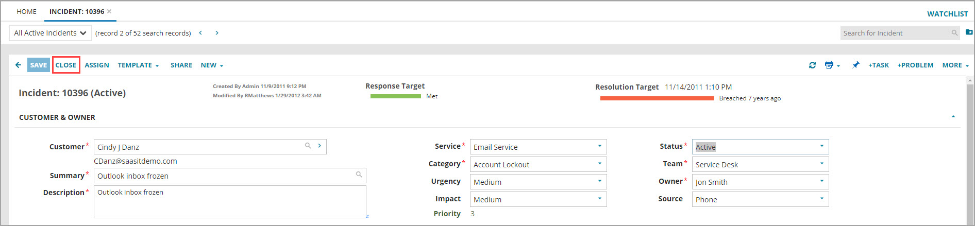
Task: Click the customer search magnifier icon
Action: point(308,146)
